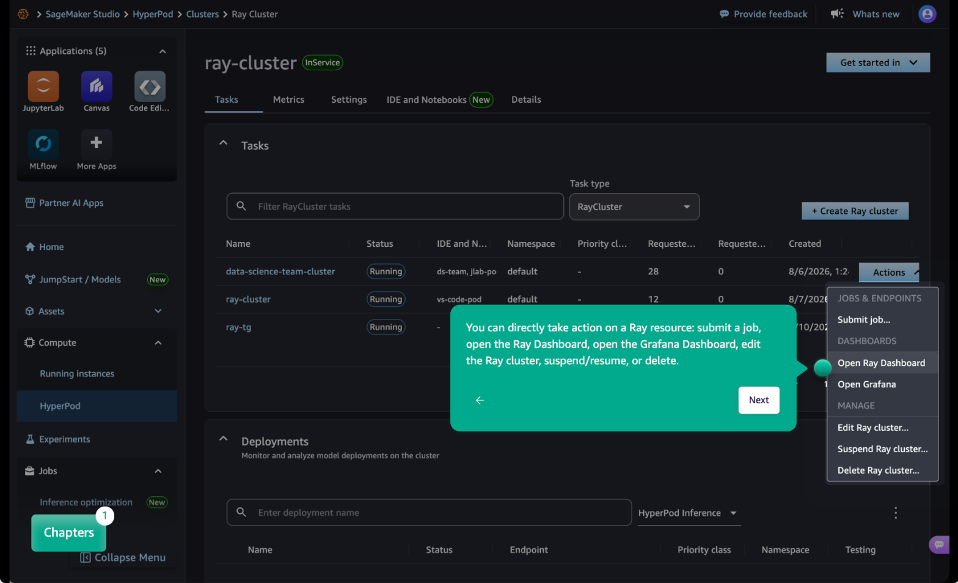958x583 pixels.
Task: Open Running instances in sidebar
Action: click(77, 374)
